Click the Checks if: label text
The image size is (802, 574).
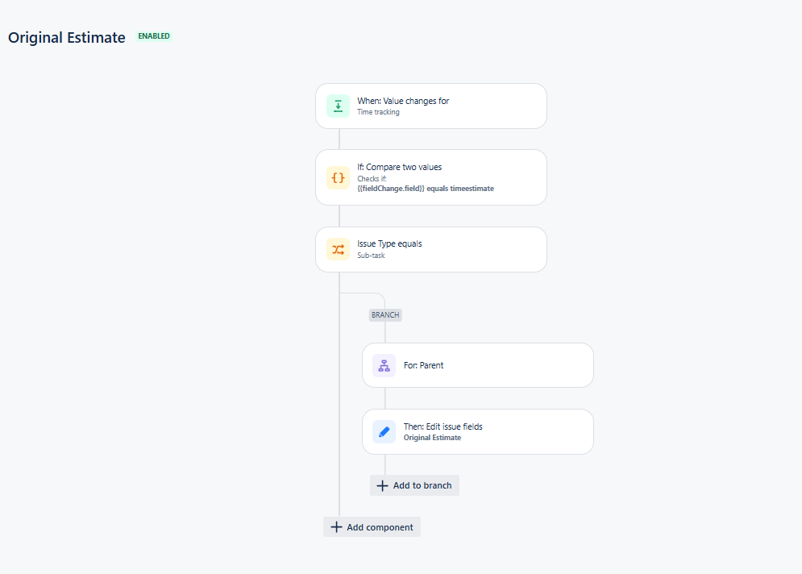372,178
